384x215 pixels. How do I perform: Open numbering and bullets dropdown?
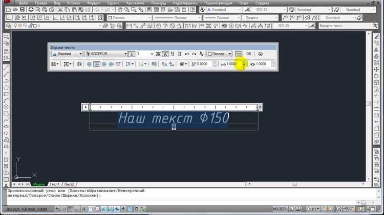pyautogui.click(x=143, y=64)
